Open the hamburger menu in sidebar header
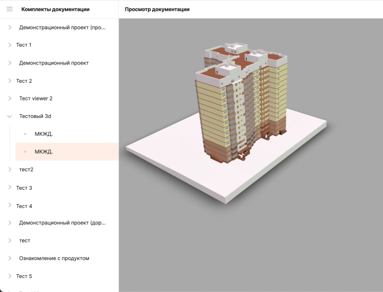The height and width of the screenshot is (292, 383). [x=10, y=9]
